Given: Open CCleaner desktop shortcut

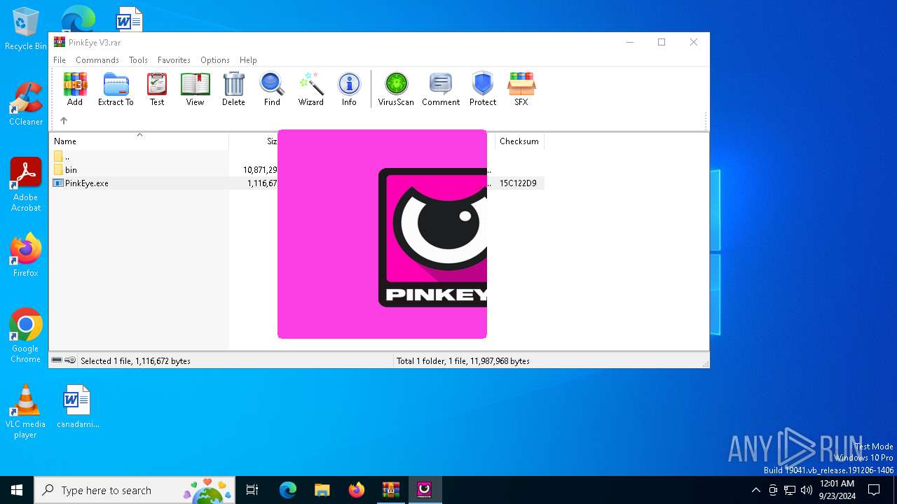Looking at the screenshot, I should [26, 104].
